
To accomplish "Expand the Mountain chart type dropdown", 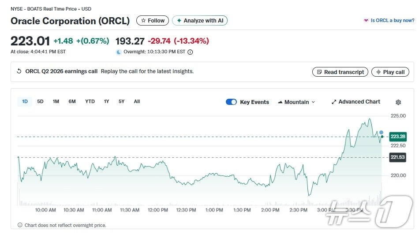I will (x=296, y=102).
